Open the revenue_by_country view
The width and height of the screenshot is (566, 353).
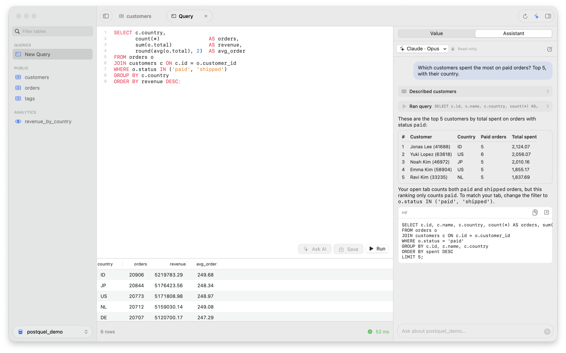[53, 122]
